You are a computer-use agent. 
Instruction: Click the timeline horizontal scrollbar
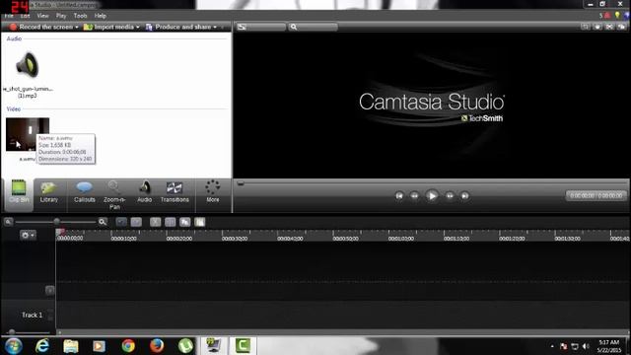342,333
